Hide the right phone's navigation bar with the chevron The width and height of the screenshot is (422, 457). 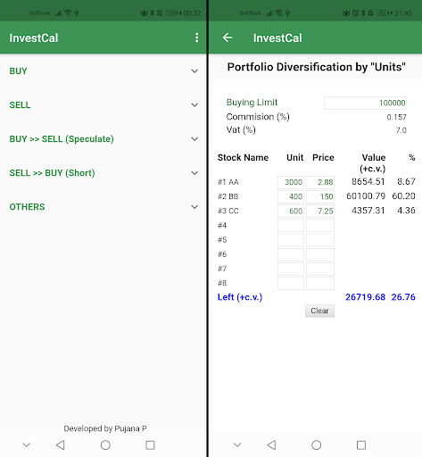pyautogui.click(x=237, y=445)
